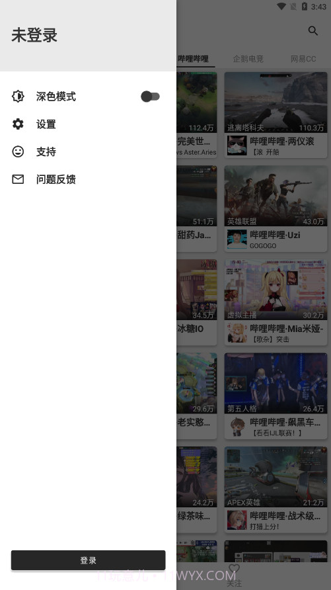Click the smiley face icon beside 支持
The width and height of the screenshot is (331, 590).
(x=18, y=151)
